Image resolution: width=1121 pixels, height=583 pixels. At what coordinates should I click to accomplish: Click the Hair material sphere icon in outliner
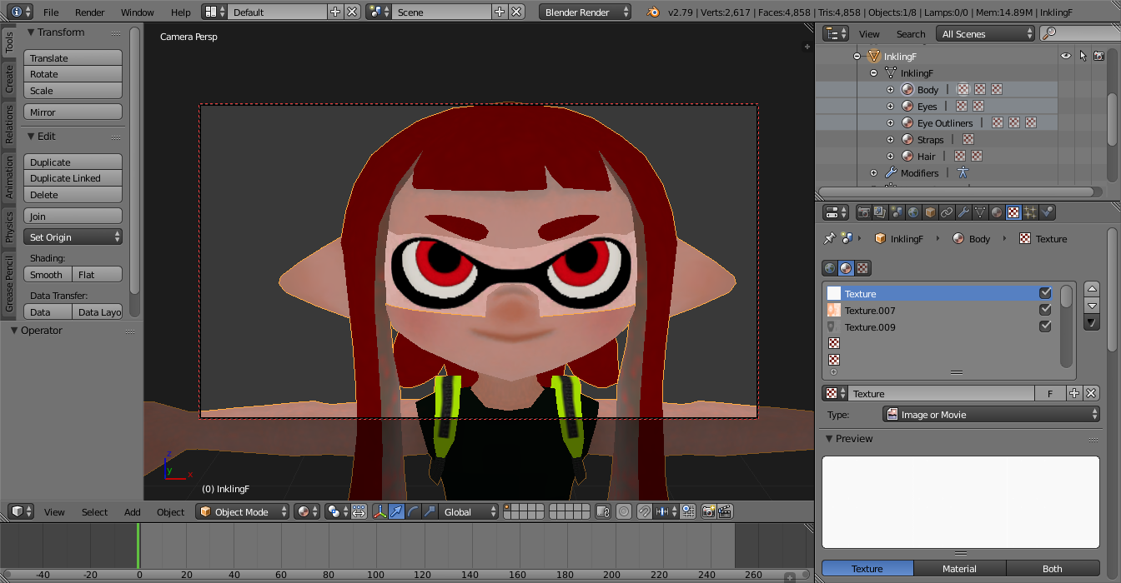point(908,157)
